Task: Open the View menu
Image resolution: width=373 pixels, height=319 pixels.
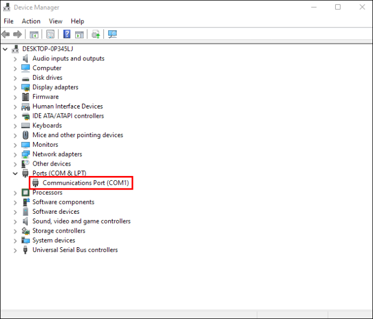Action: 56,21
